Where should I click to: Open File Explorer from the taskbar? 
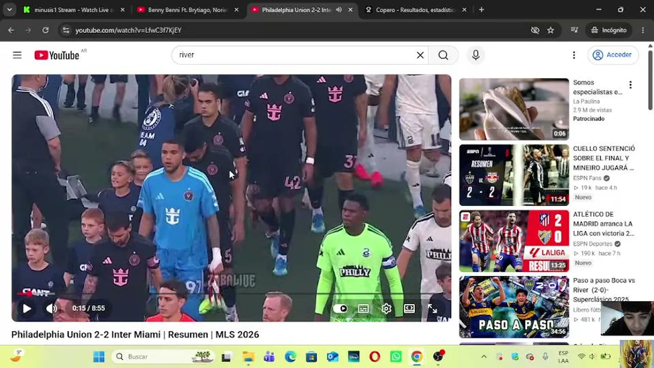tap(248, 357)
